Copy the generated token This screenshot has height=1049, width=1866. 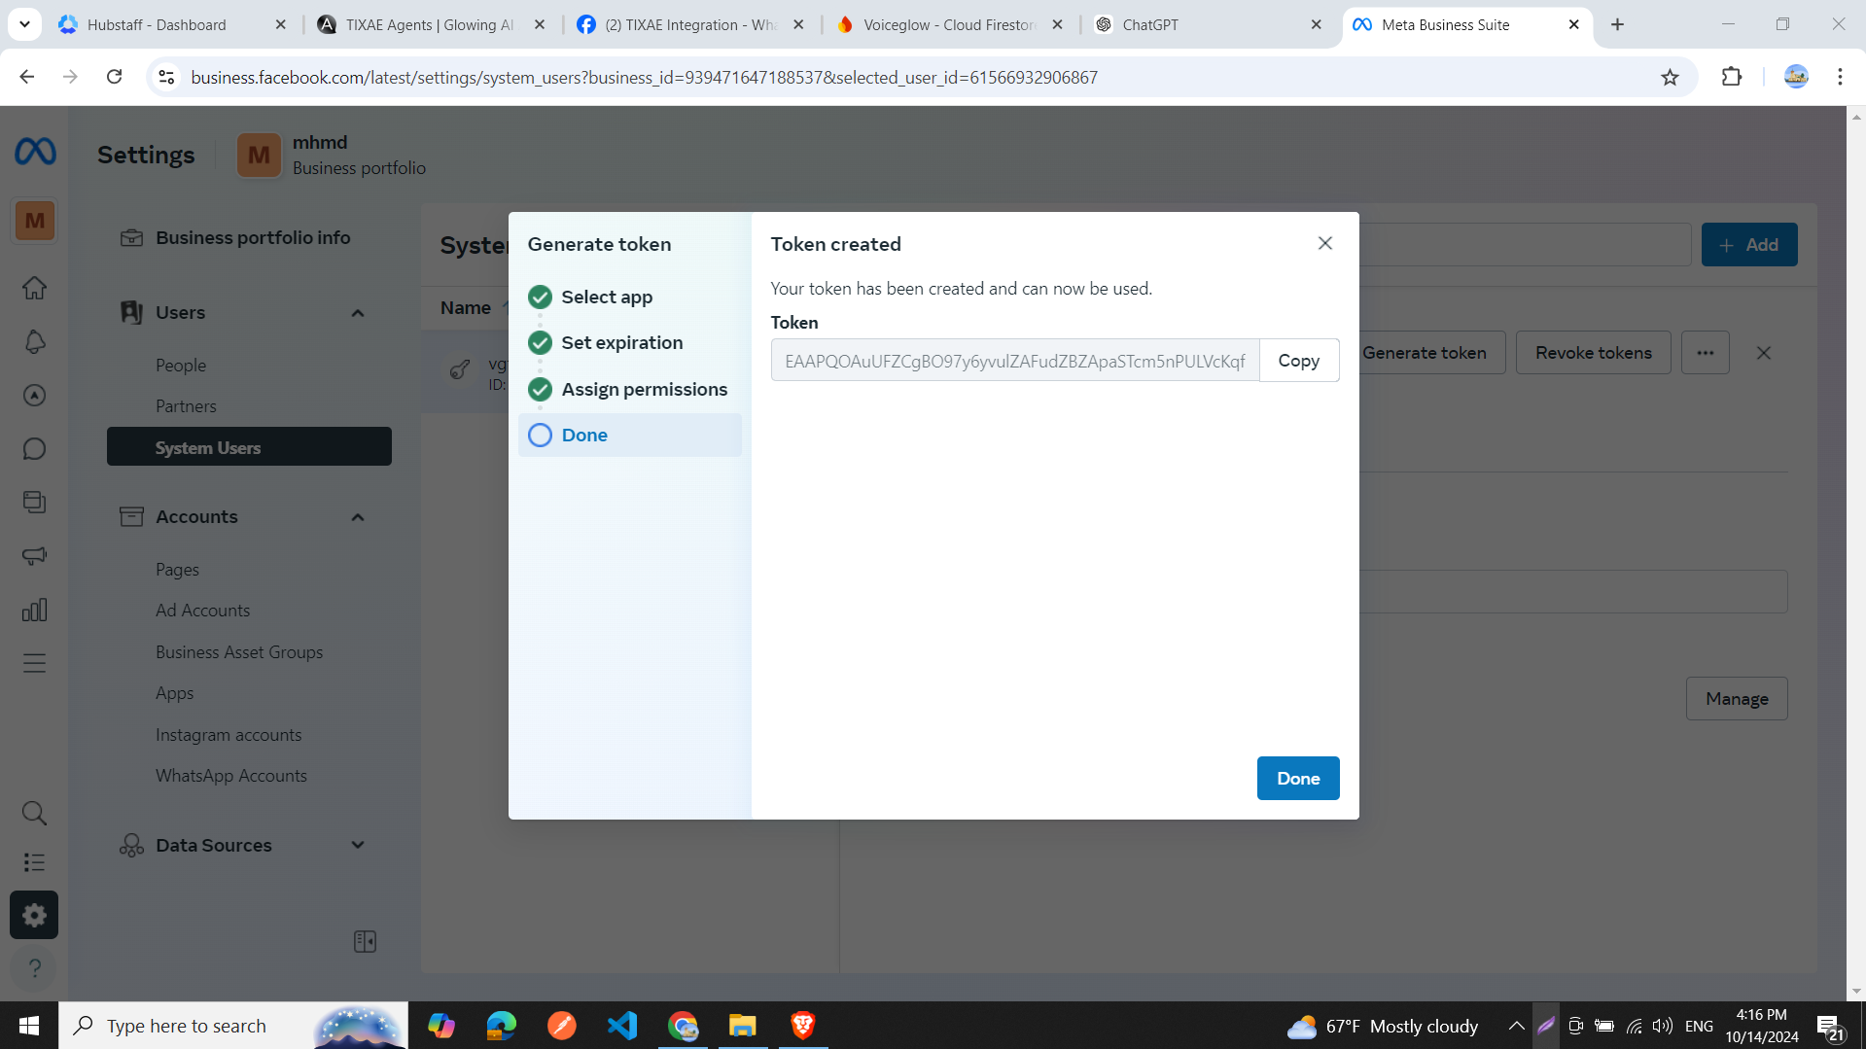pos(1298,360)
